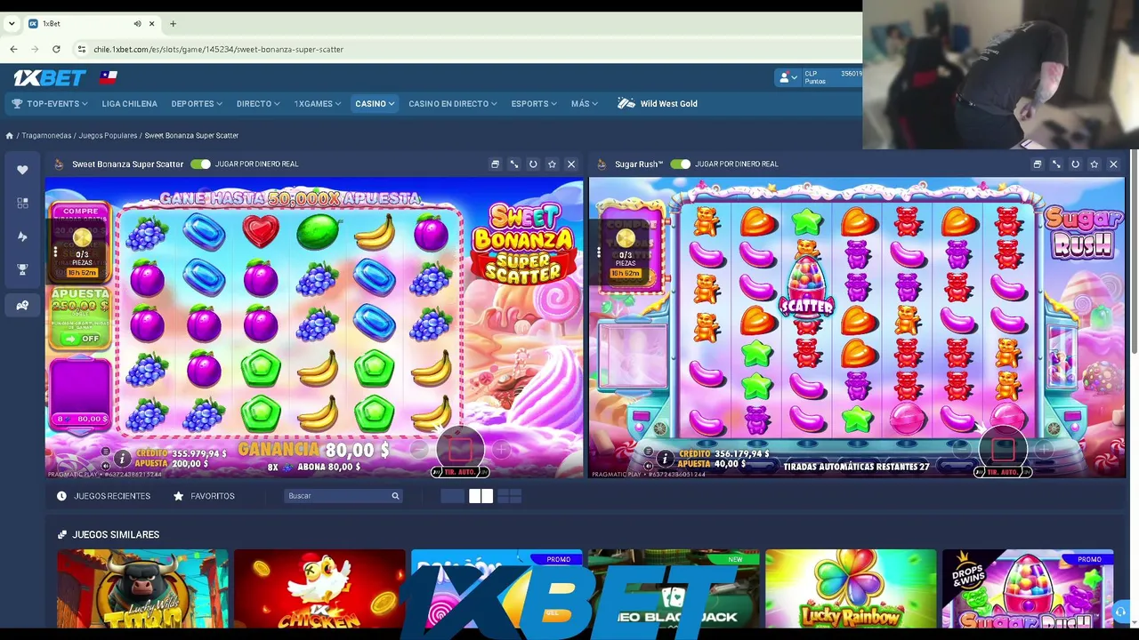Expand the DEPORTES dropdown
Viewport: 1139px width, 640px height.
[x=197, y=104]
